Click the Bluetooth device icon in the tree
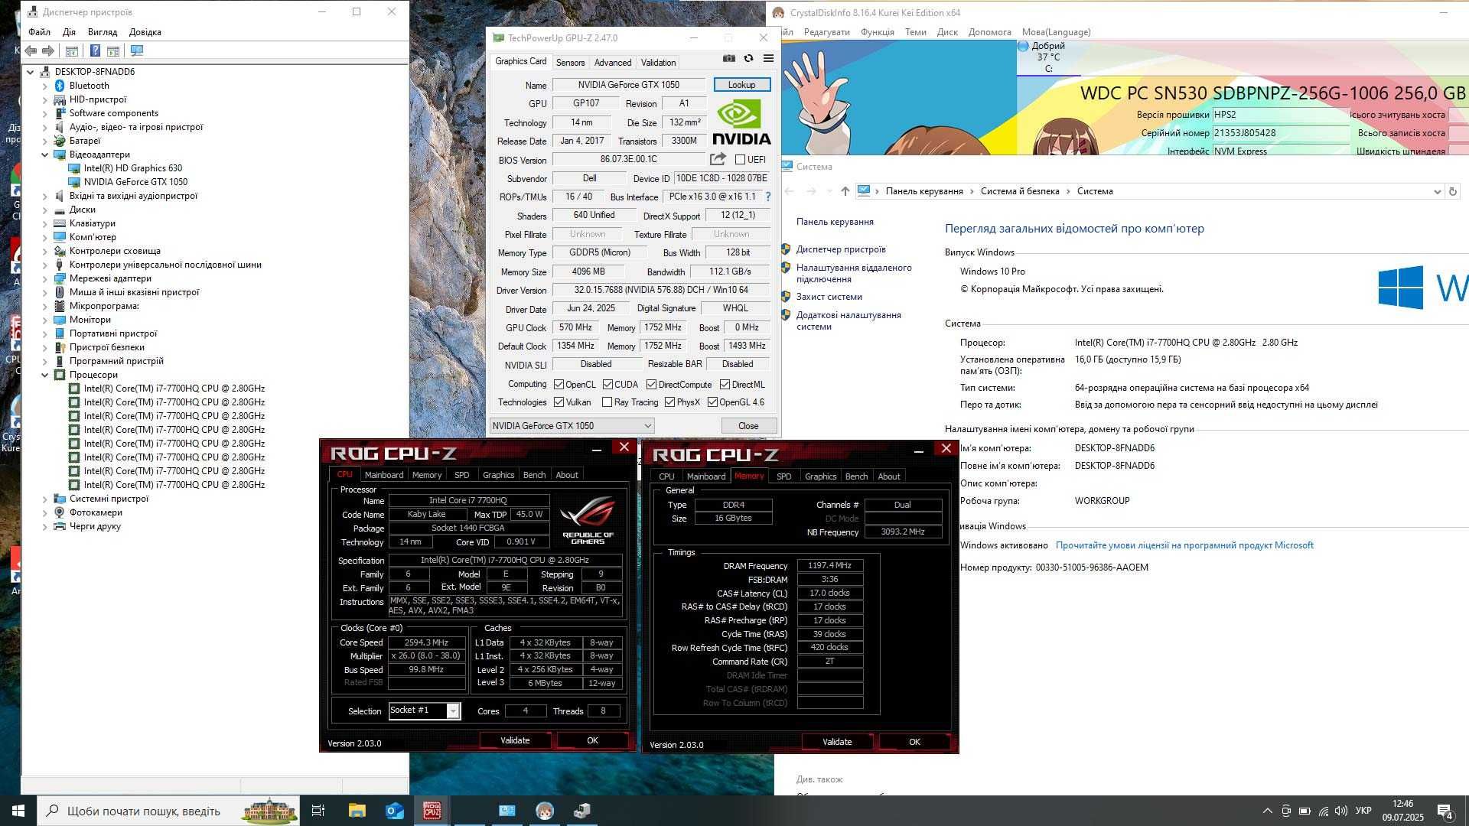1469x826 pixels. (x=60, y=86)
